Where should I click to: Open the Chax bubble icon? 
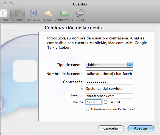click(x=80, y=13)
